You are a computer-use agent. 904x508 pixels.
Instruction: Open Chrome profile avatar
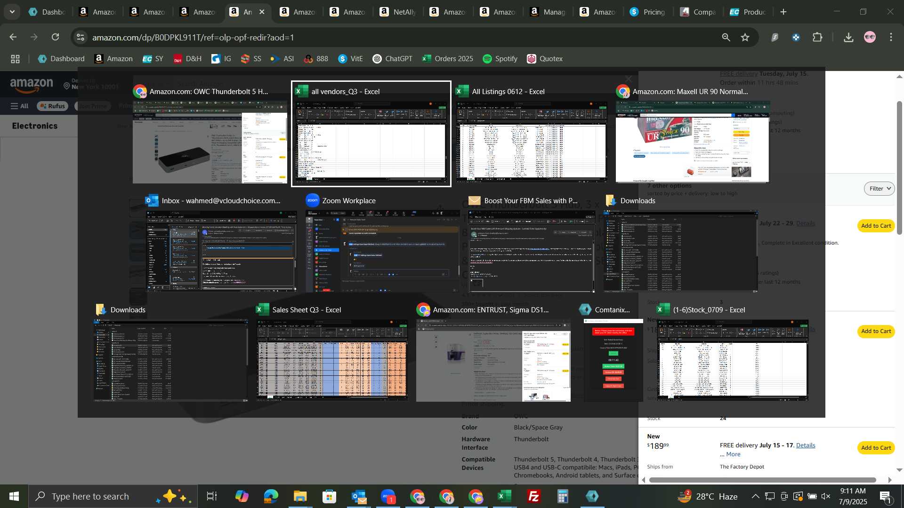[870, 37]
